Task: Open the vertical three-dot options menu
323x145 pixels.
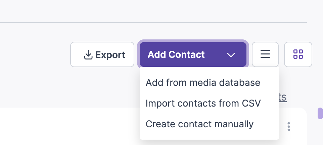Action: coord(289,127)
